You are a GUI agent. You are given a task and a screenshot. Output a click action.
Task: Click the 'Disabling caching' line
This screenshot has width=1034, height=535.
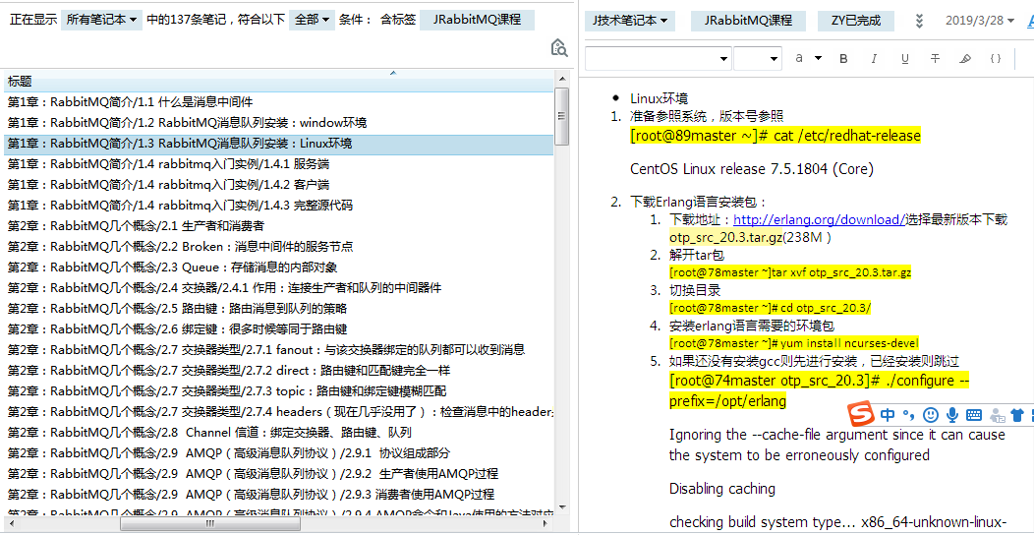tap(722, 489)
